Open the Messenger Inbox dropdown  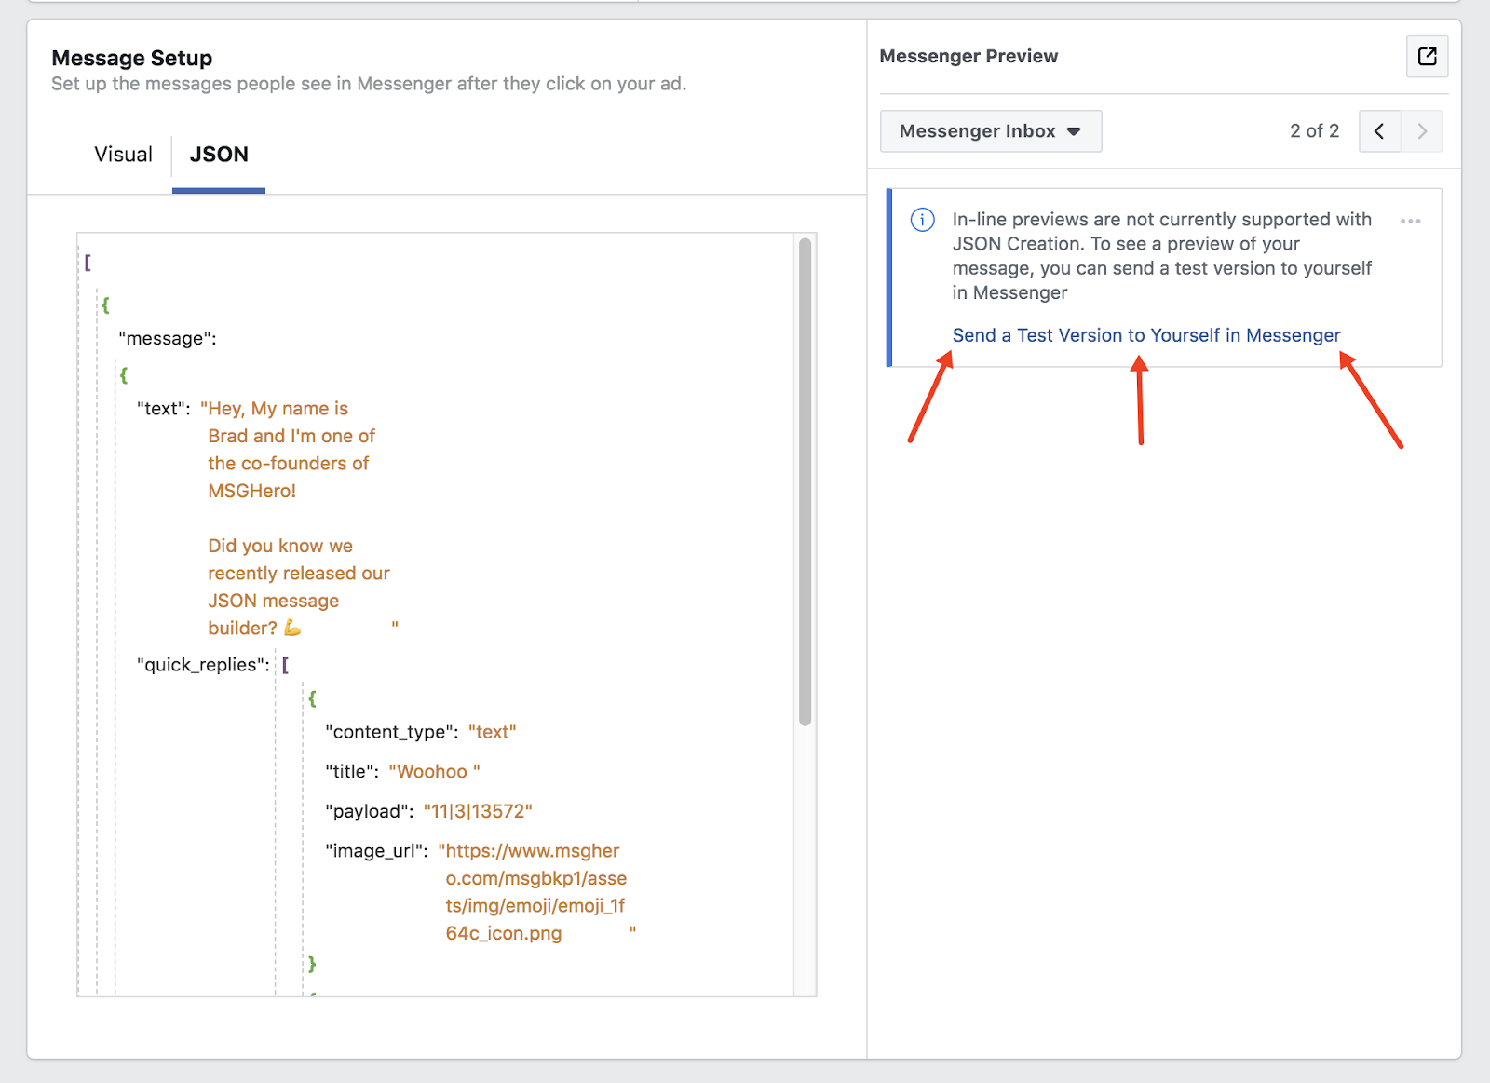(x=991, y=131)
